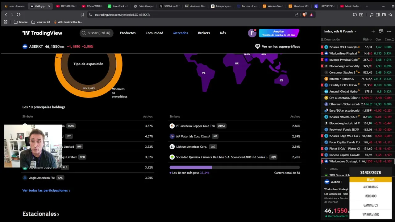The height and width of the screenshot is (222, 395).
Task: Click the Buscar search field
Action: click(97, 33)
